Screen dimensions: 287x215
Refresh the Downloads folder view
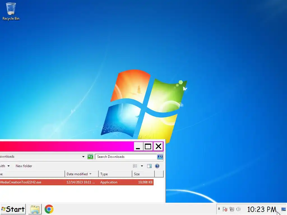pyautogui.click(x=90, y=157)
